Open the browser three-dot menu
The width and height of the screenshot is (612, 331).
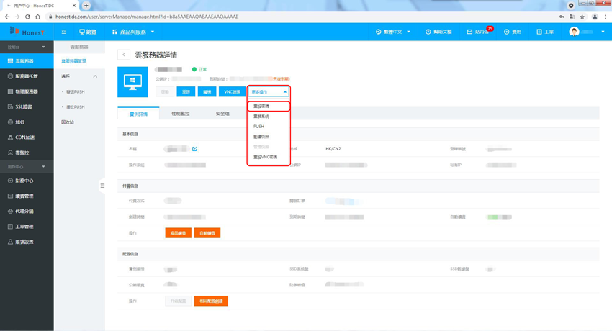pos(606,17)
